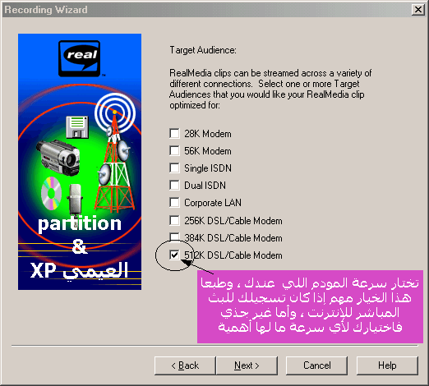Enable 256K DSL/Cable Modem option
Image resolution: width=429 pixels, height=386 pixels.
pyautogui.click(x=174, y=220)
